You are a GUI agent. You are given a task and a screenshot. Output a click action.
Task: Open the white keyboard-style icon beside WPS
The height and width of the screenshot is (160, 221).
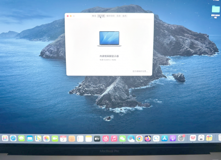(201, 138)
